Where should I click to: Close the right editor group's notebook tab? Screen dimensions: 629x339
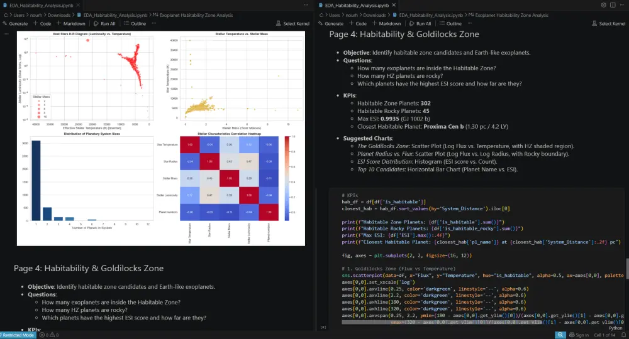tap(394, 5)
